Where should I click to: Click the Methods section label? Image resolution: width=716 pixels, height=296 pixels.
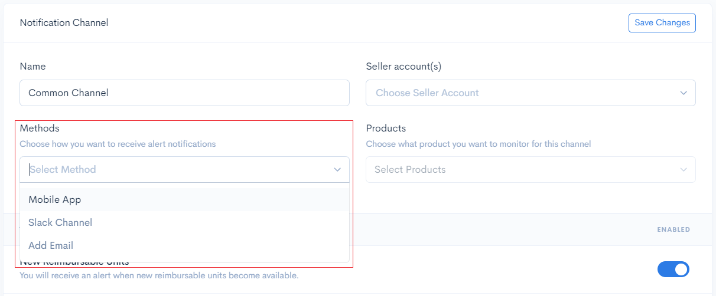point(40,128)
